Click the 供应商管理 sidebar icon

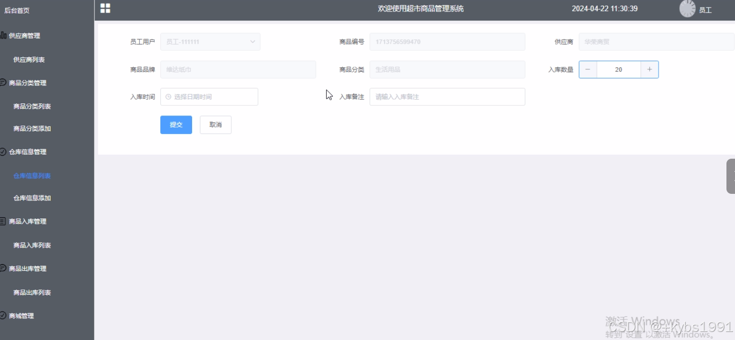[3, 35]
